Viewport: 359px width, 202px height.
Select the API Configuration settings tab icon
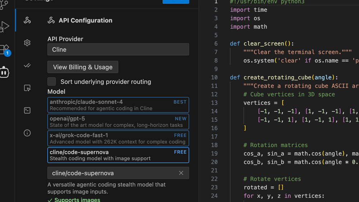[27, 20]
